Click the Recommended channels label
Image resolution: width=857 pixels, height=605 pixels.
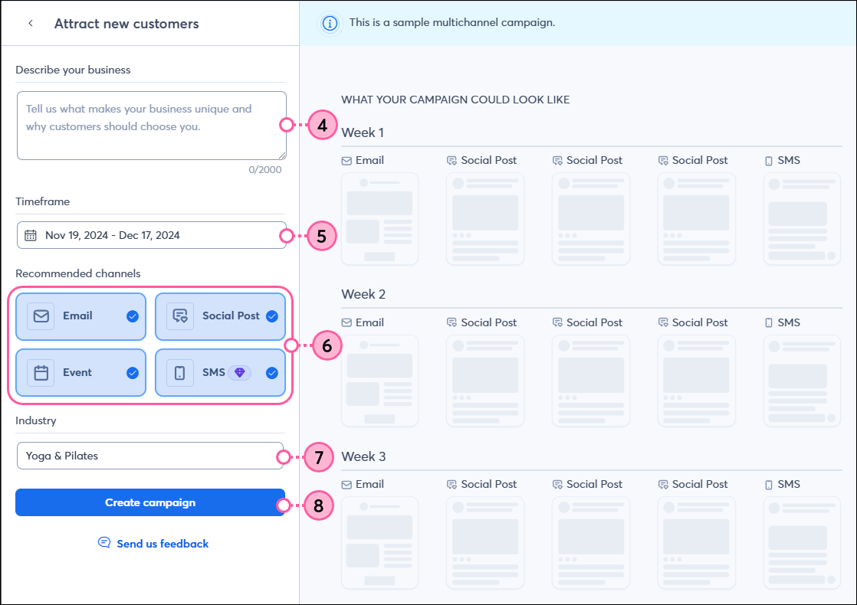pyautogui.click(x=78, y=273)
